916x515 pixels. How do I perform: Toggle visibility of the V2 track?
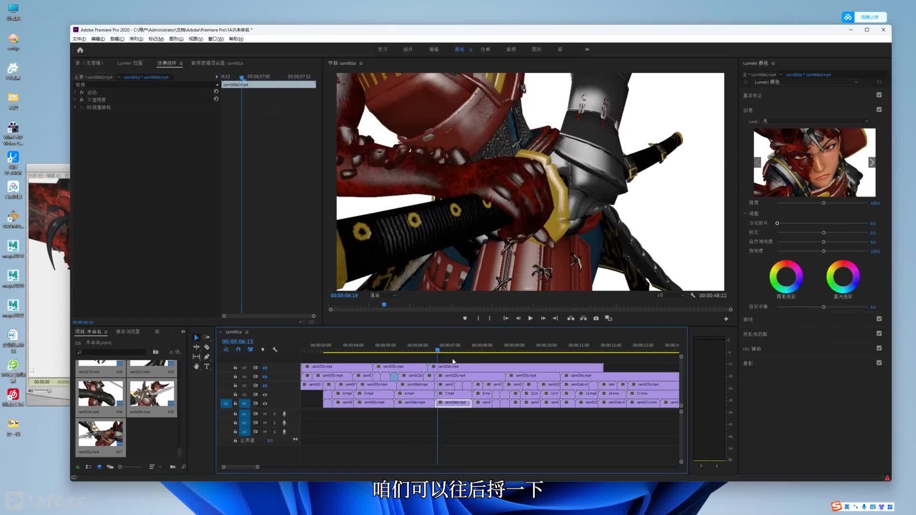click(265, 395)
